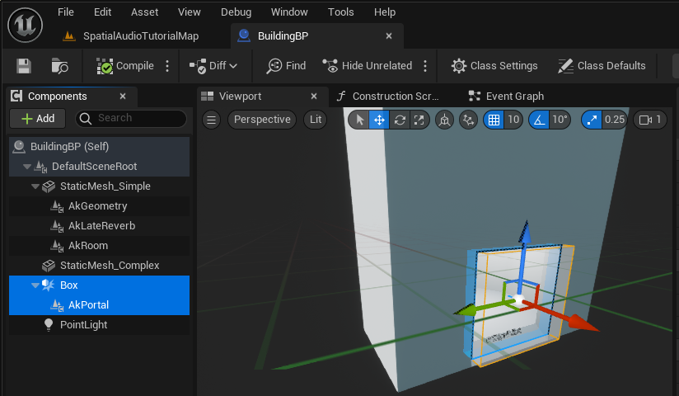Toggle rotation angle snapping
This screenshot has height=396, width=679.
pyautogui.click(x=540, y=120)
